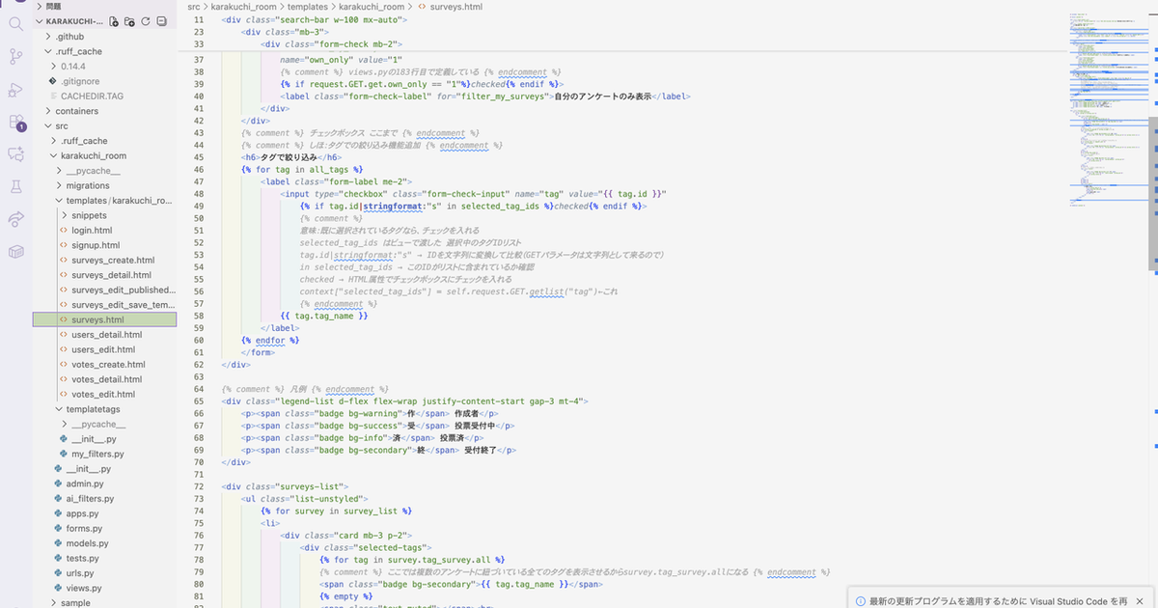Place cursor on 'タグで絞り込み' h6 line
Viewport: 1158px width, 608px height.
(x=290, y=157)
